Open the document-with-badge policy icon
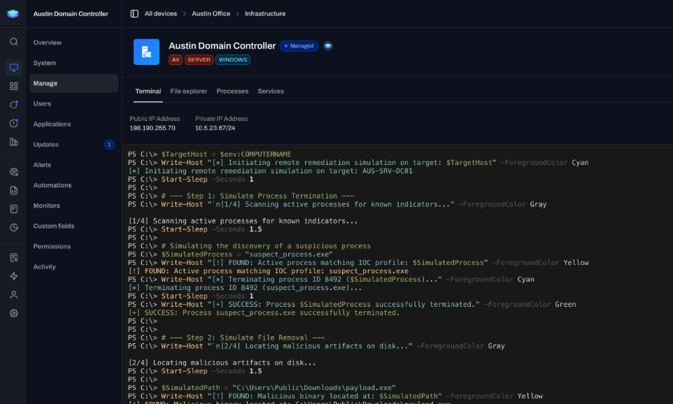 [14, 258]
